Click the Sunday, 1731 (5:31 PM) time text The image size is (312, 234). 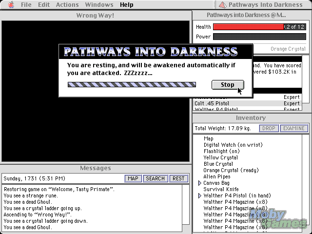point(35,178)
